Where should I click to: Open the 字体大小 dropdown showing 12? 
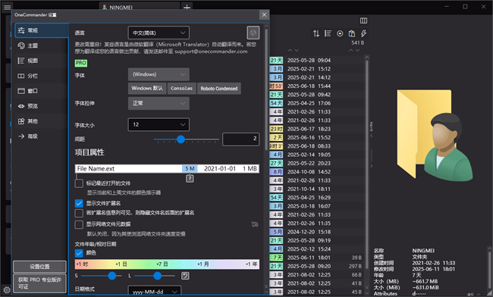159,125
